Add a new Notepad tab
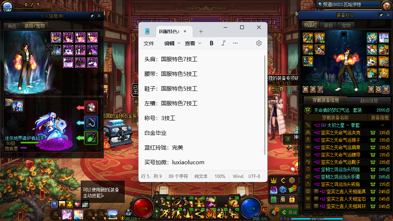 tap(201, 31)
